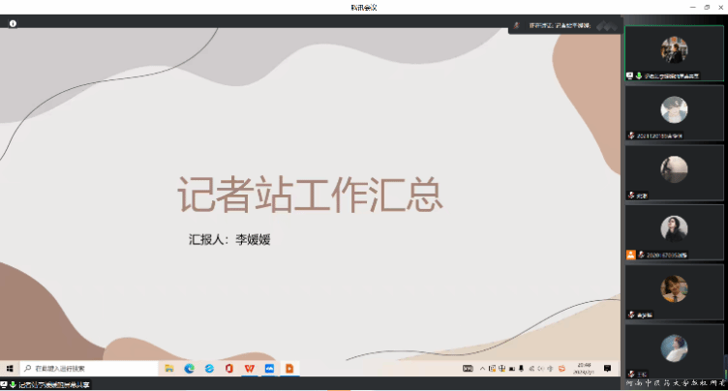
Task: Click the green microphone icon on first participant
Action: [639, 75]
